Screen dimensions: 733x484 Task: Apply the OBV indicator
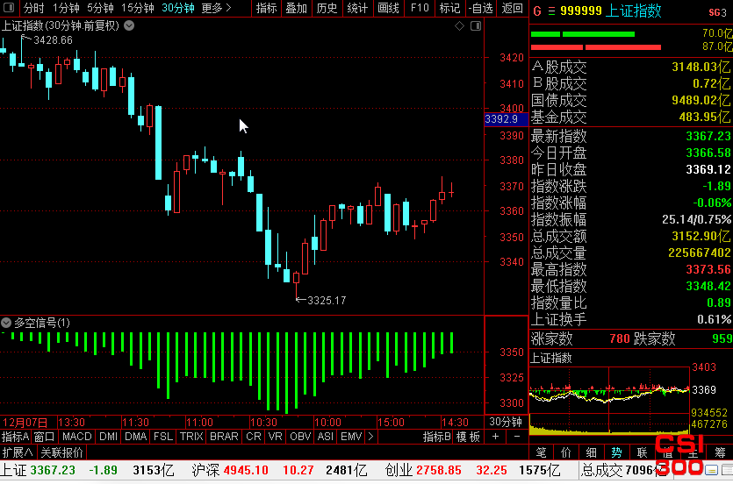coord(300,437)
